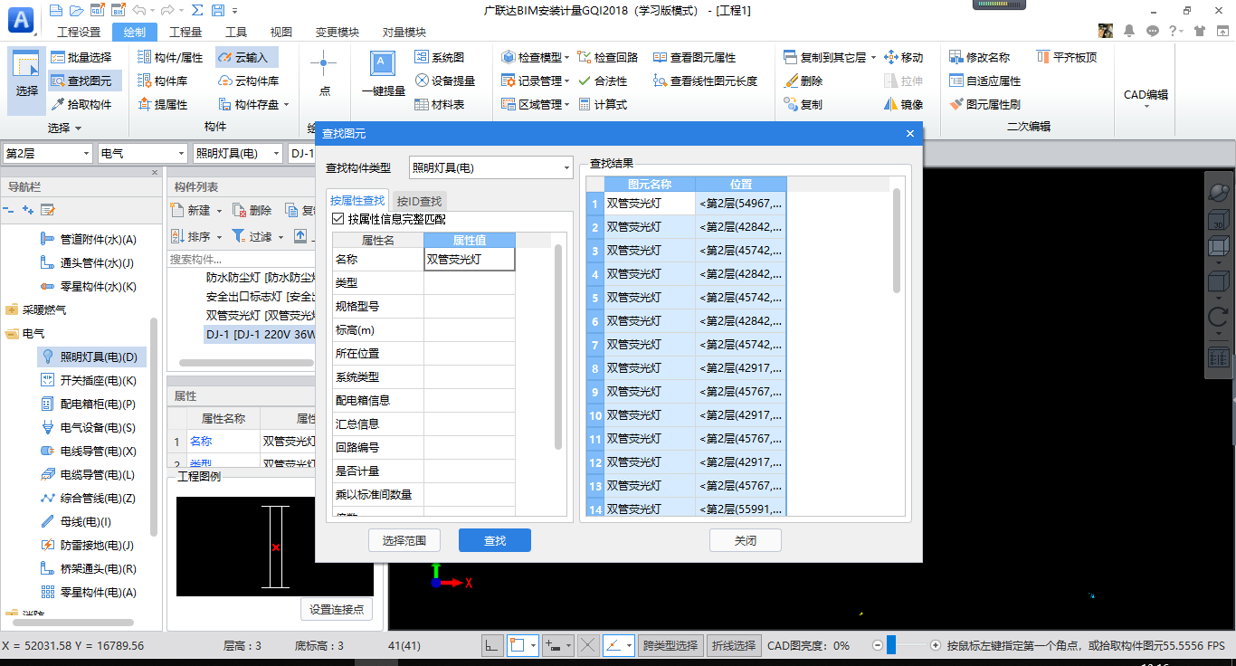Viewport: 1236px width, 666px height.
Task: Open the 构件库 component library
Action: [x=163, y=81]
